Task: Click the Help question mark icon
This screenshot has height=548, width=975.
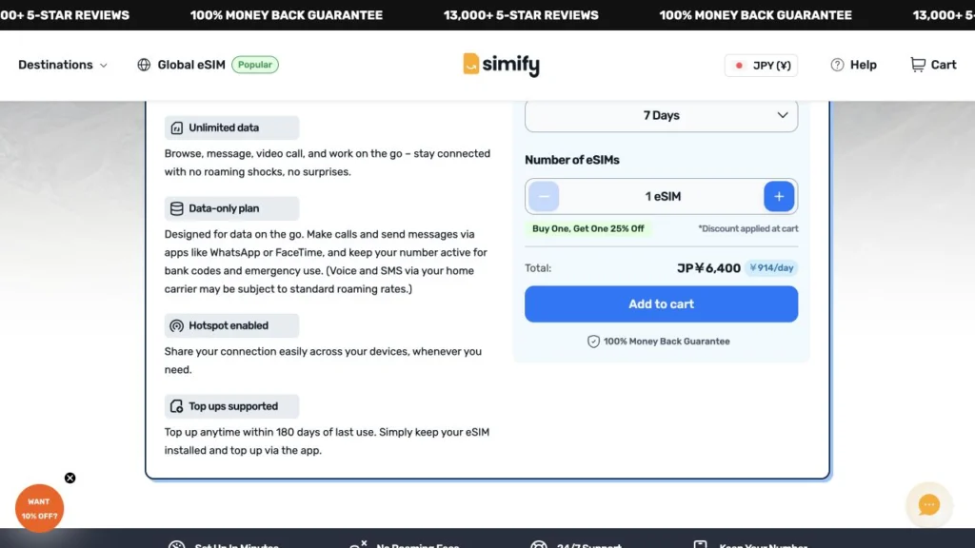Action: [837, 65]
